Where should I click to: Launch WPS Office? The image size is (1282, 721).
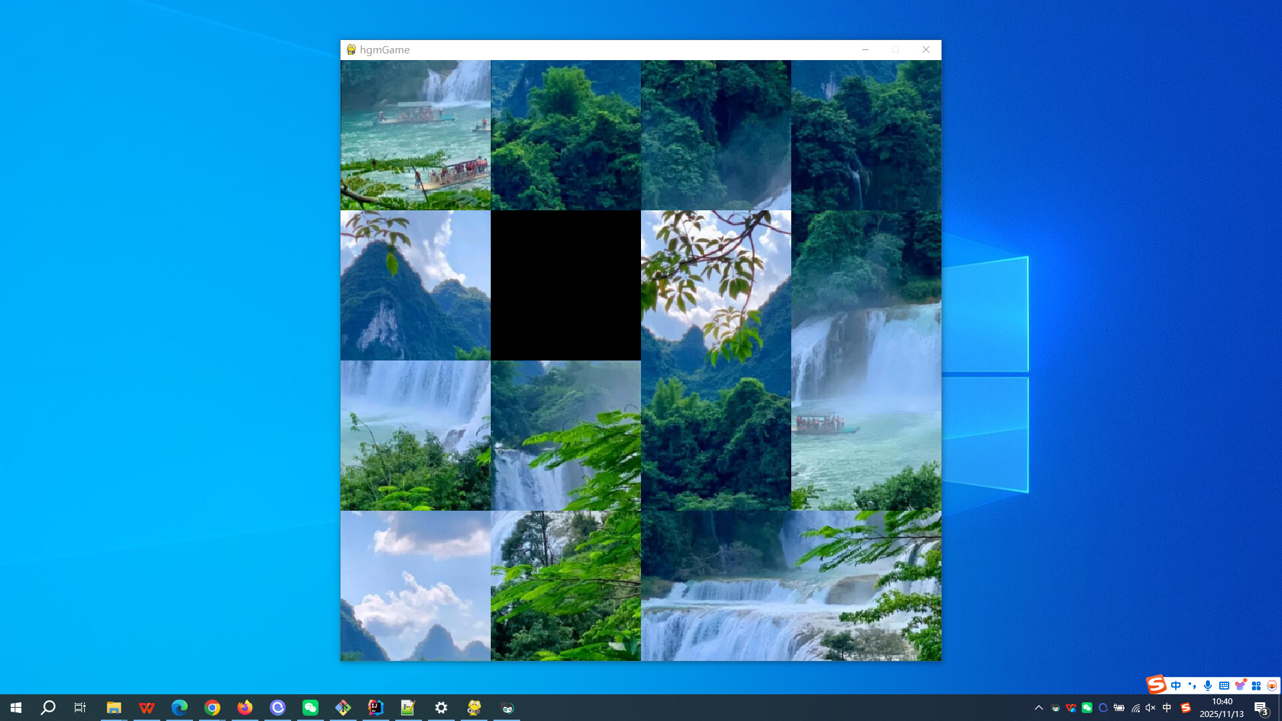click(x=146, y=707)
